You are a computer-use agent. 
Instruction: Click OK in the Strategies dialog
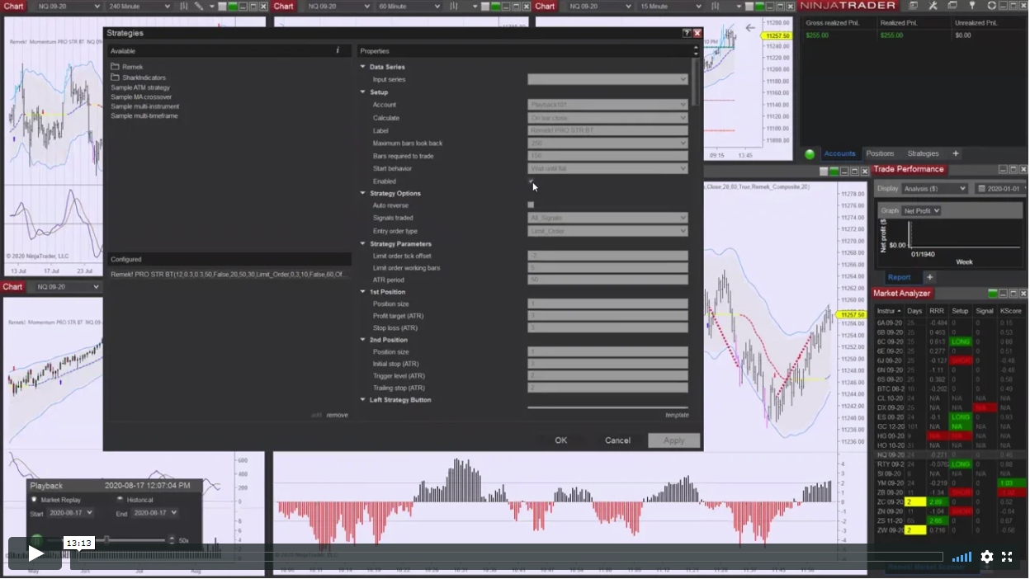click(560, 440)
